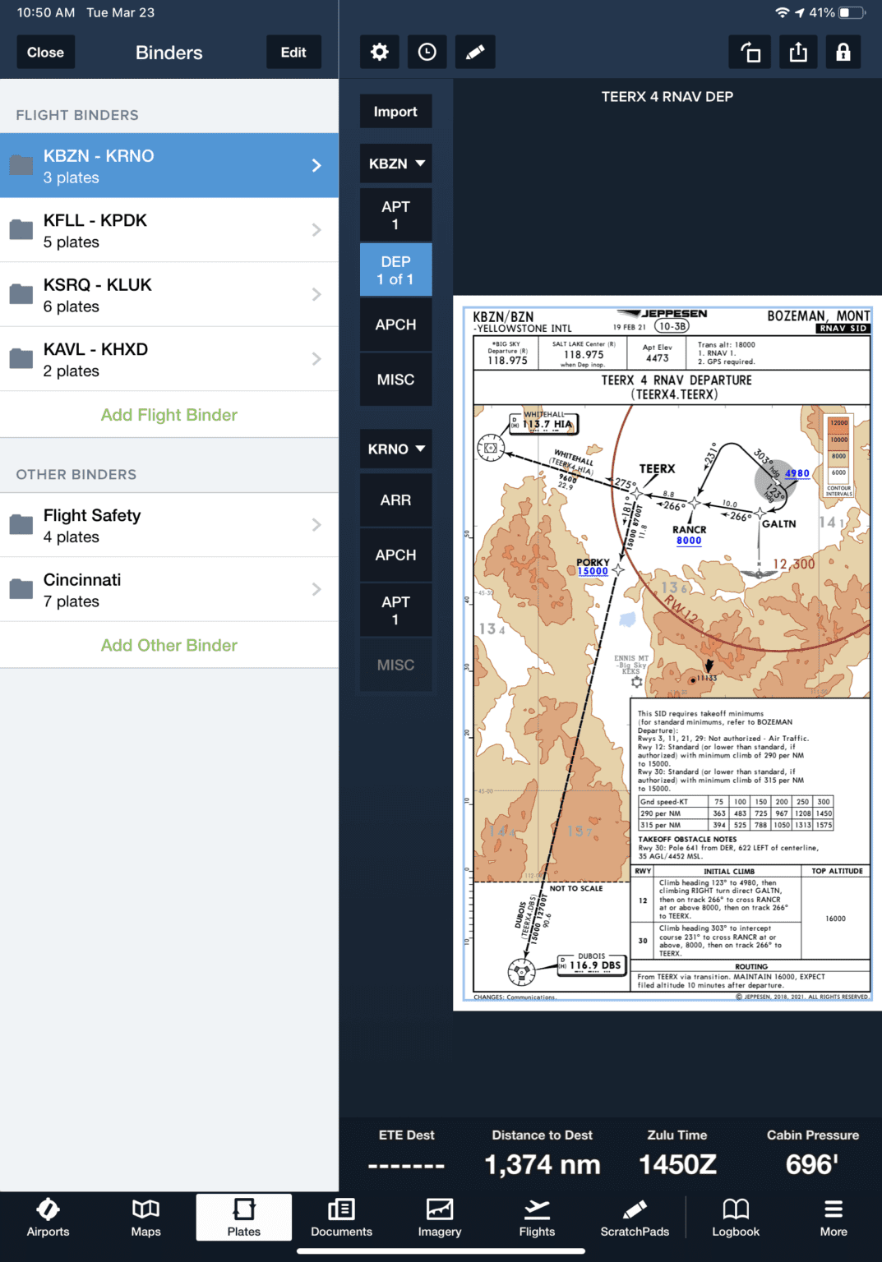This screenshot has width=882, height=1262.
Task: Lock the plate view with the padlock icon
Action: click(x=843, y=52)
